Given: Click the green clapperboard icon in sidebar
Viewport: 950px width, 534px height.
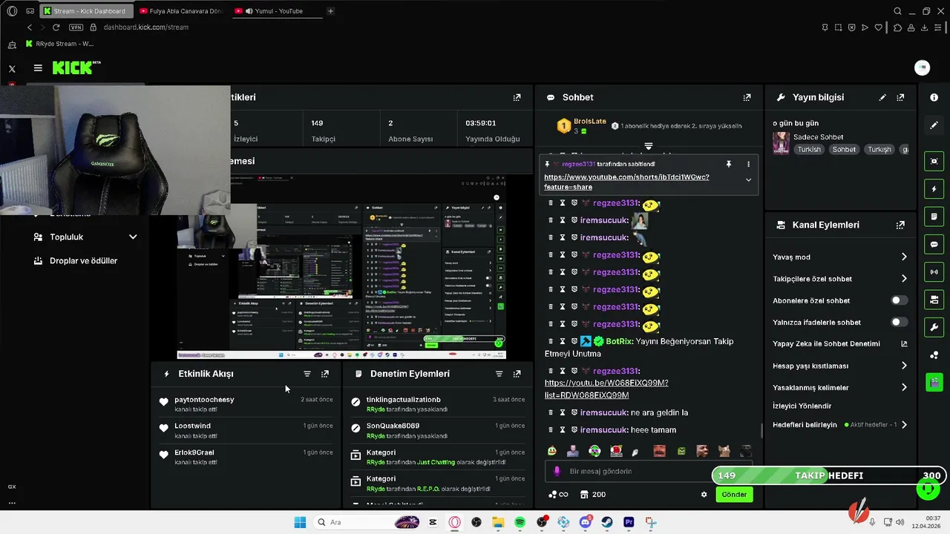Looking at the screenshot, I should tap(934, 383).
